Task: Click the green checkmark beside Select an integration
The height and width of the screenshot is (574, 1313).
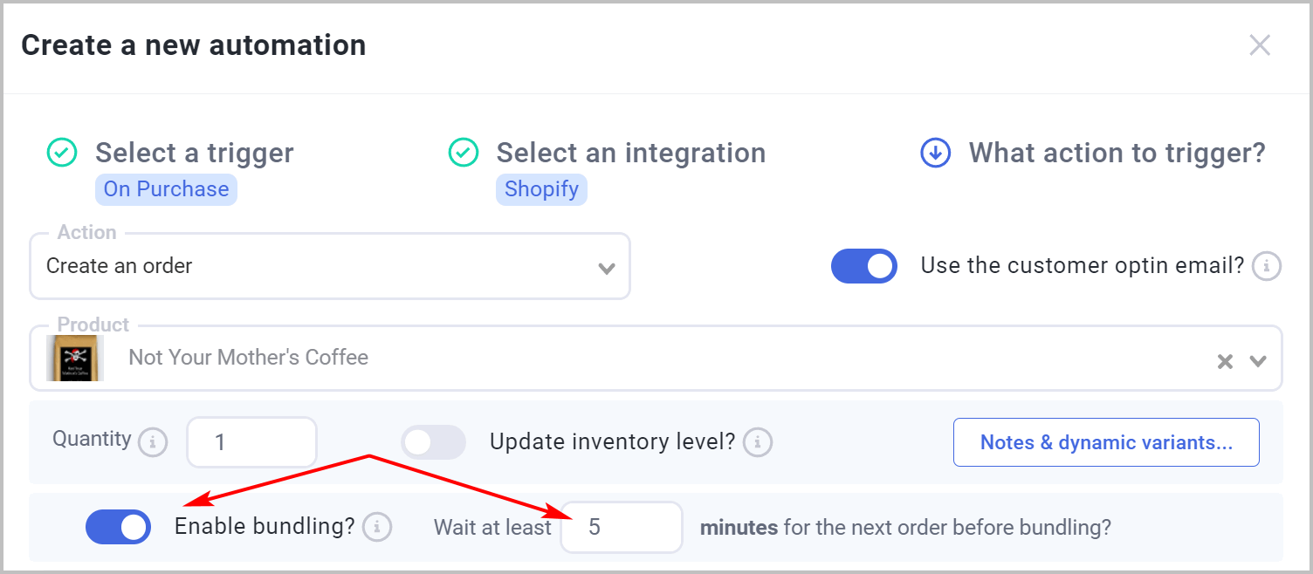Action: (464, 153)
